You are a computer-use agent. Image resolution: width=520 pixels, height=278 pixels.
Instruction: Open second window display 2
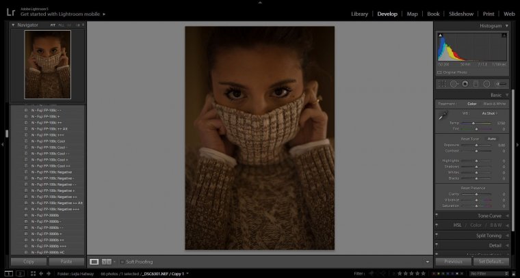click(x=21, y=274)
